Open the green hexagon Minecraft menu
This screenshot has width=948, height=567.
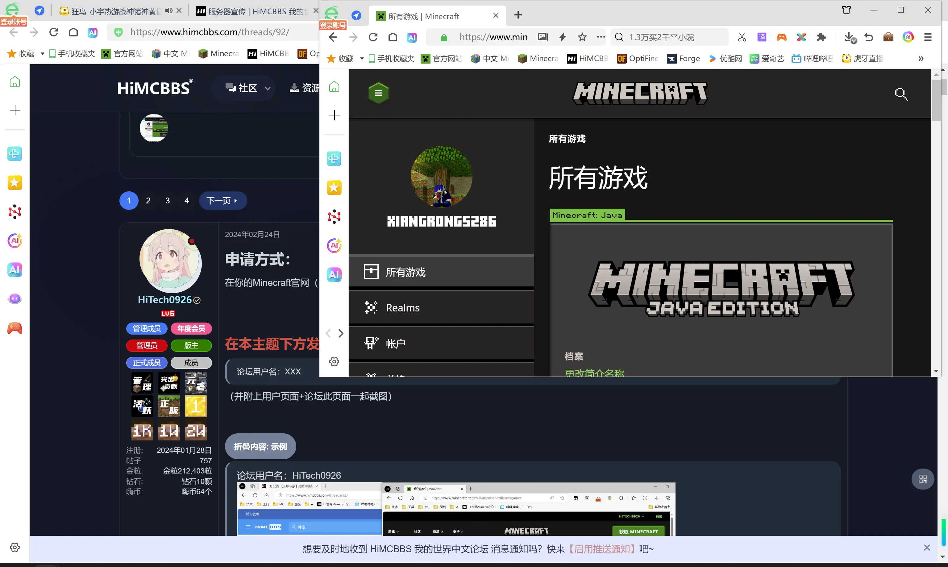(378, 93)
